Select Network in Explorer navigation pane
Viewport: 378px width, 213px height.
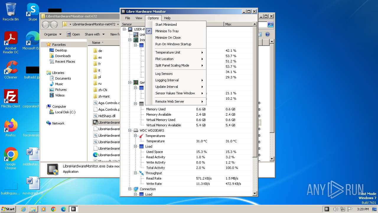[58, 123]
